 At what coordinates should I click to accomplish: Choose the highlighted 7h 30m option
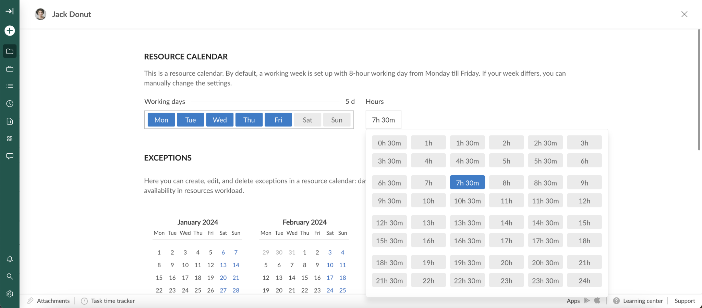coord(468,183)
